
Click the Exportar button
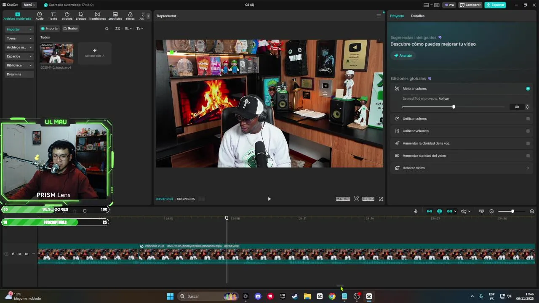[x=495, y=5]
